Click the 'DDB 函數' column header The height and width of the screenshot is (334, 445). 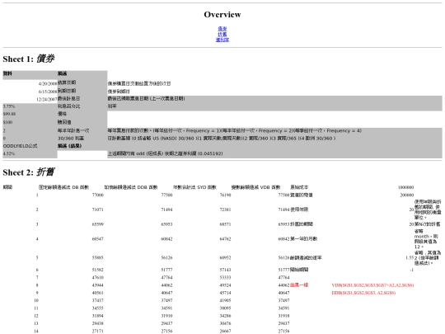pyautogui.click(x=130, y=187)
